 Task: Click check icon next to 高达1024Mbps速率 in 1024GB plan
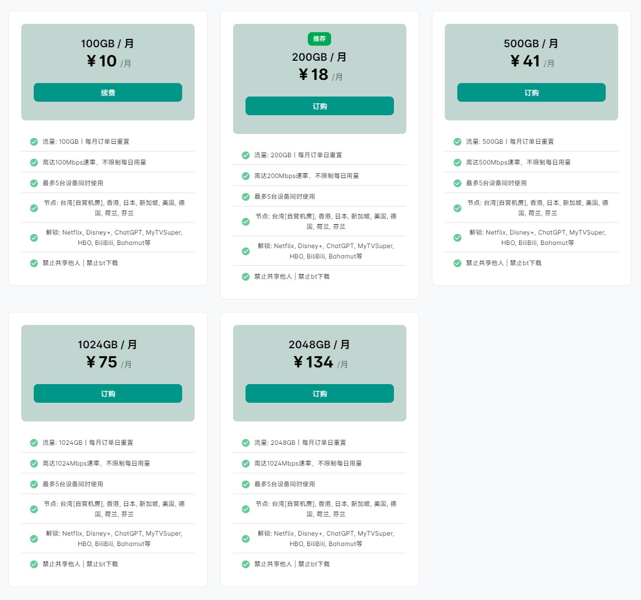pos(34,463)
